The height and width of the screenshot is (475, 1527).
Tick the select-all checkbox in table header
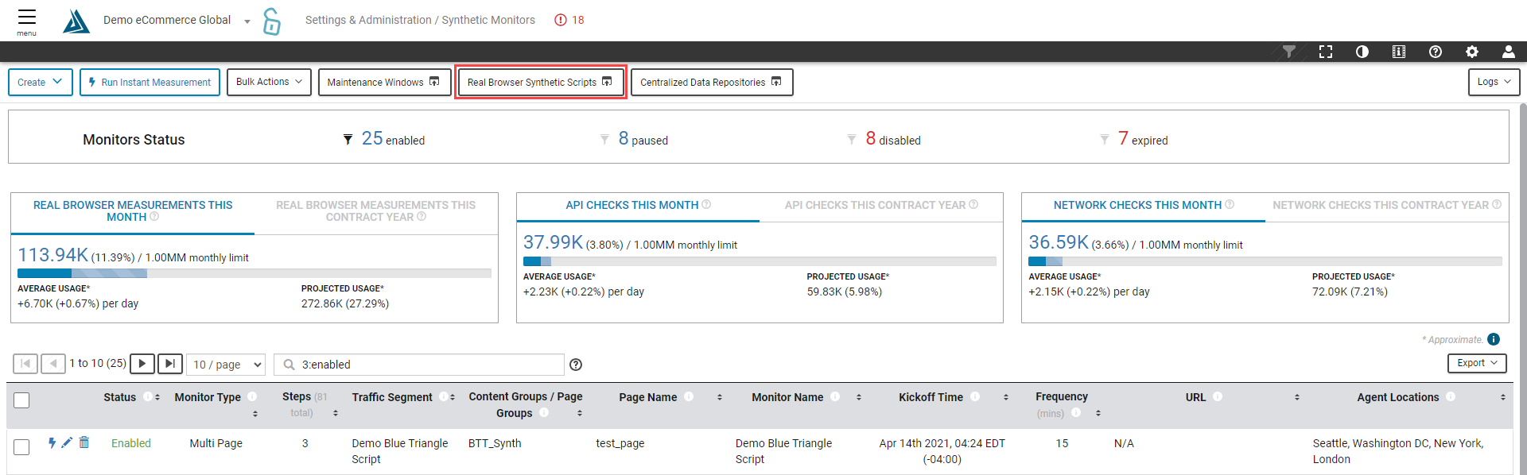tap(22, 400)
